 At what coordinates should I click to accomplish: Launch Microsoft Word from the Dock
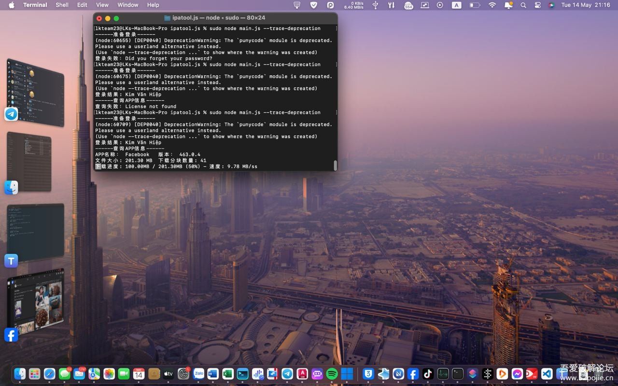pos(213,373)
